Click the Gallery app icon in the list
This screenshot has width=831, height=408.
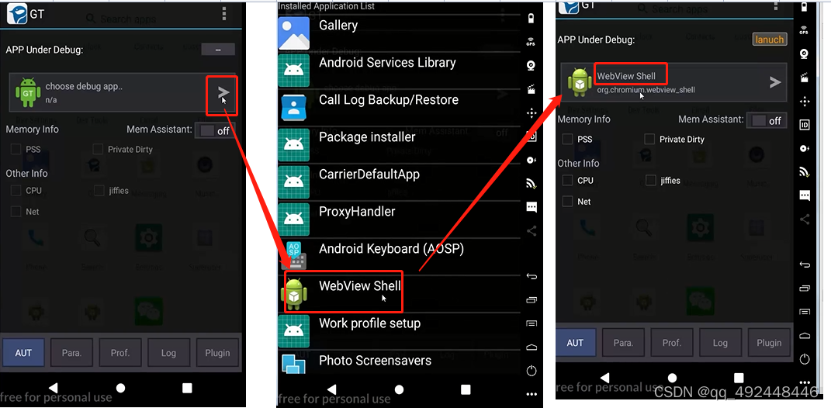click(293, 33)
